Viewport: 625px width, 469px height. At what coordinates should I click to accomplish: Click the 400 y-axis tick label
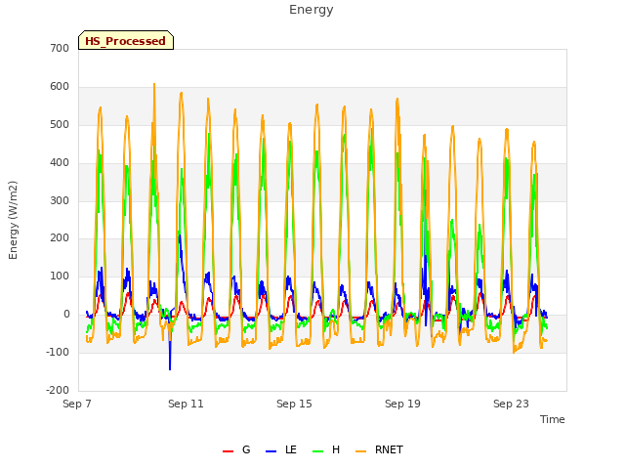pyautogui.click(x=60, y=163)
